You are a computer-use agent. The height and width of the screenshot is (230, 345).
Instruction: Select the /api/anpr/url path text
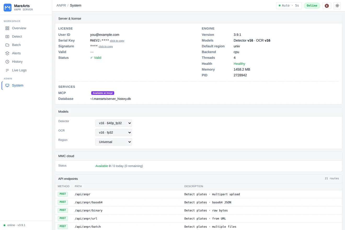[x=86, y=218]
